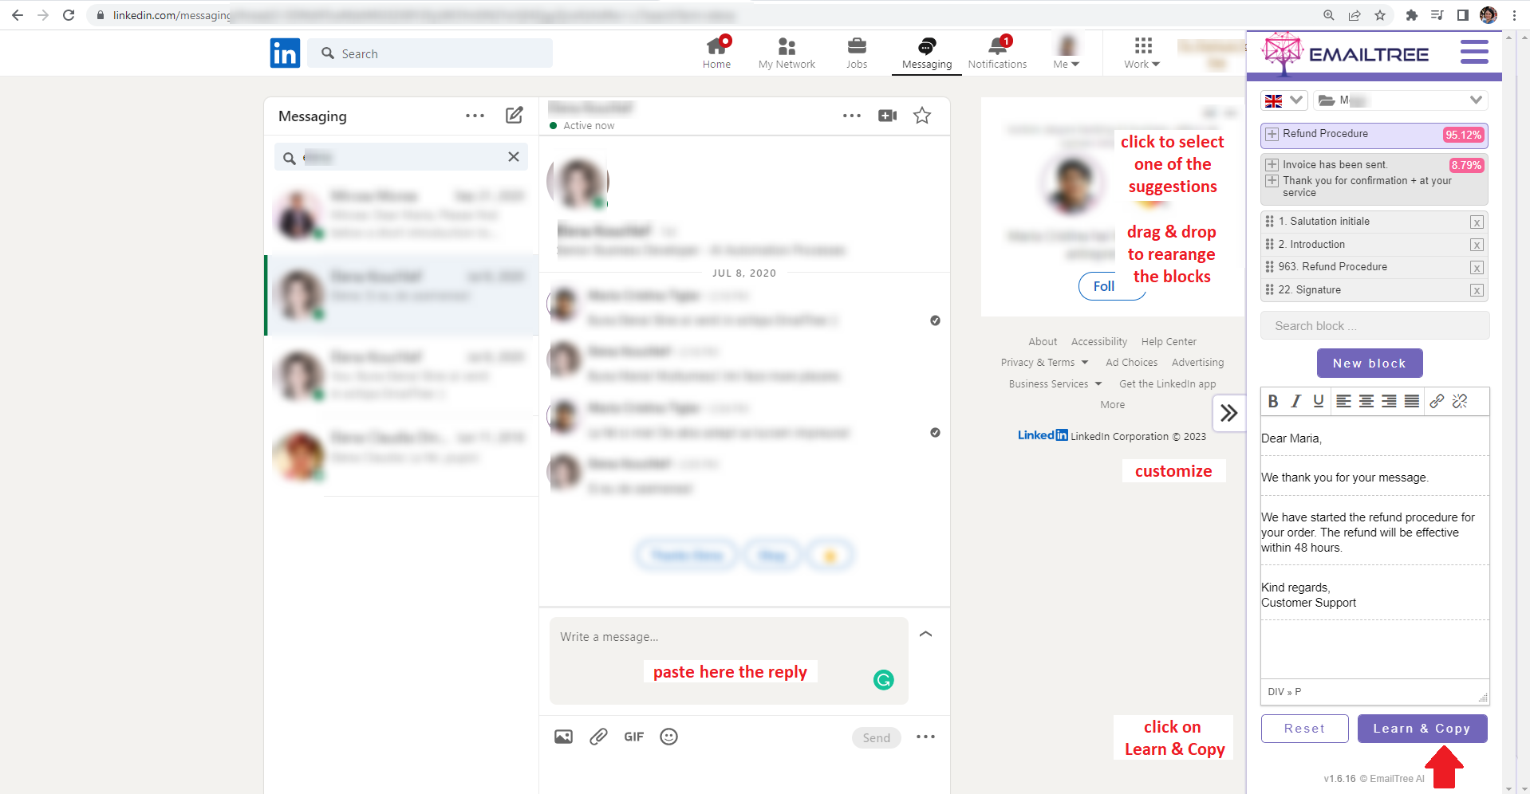The height and width of the screenshot is (794, 1530).
Task: Click the 8.79% match badge
Action: tap(1466, 165)
